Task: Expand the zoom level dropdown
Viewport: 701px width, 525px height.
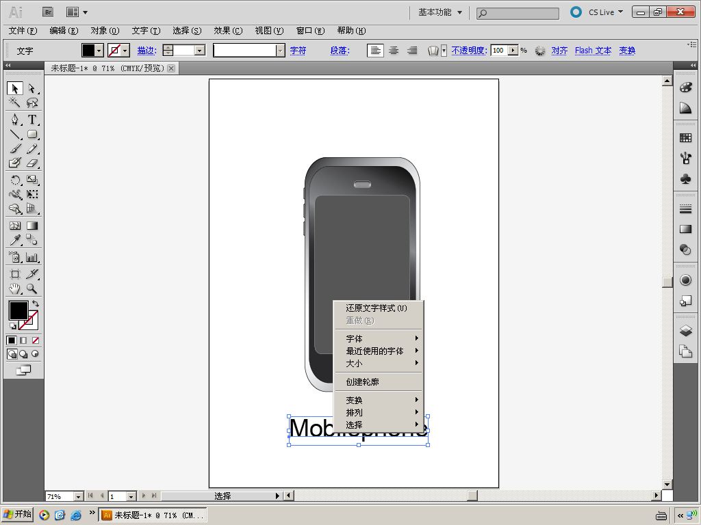Action: (x=77, y=496)
